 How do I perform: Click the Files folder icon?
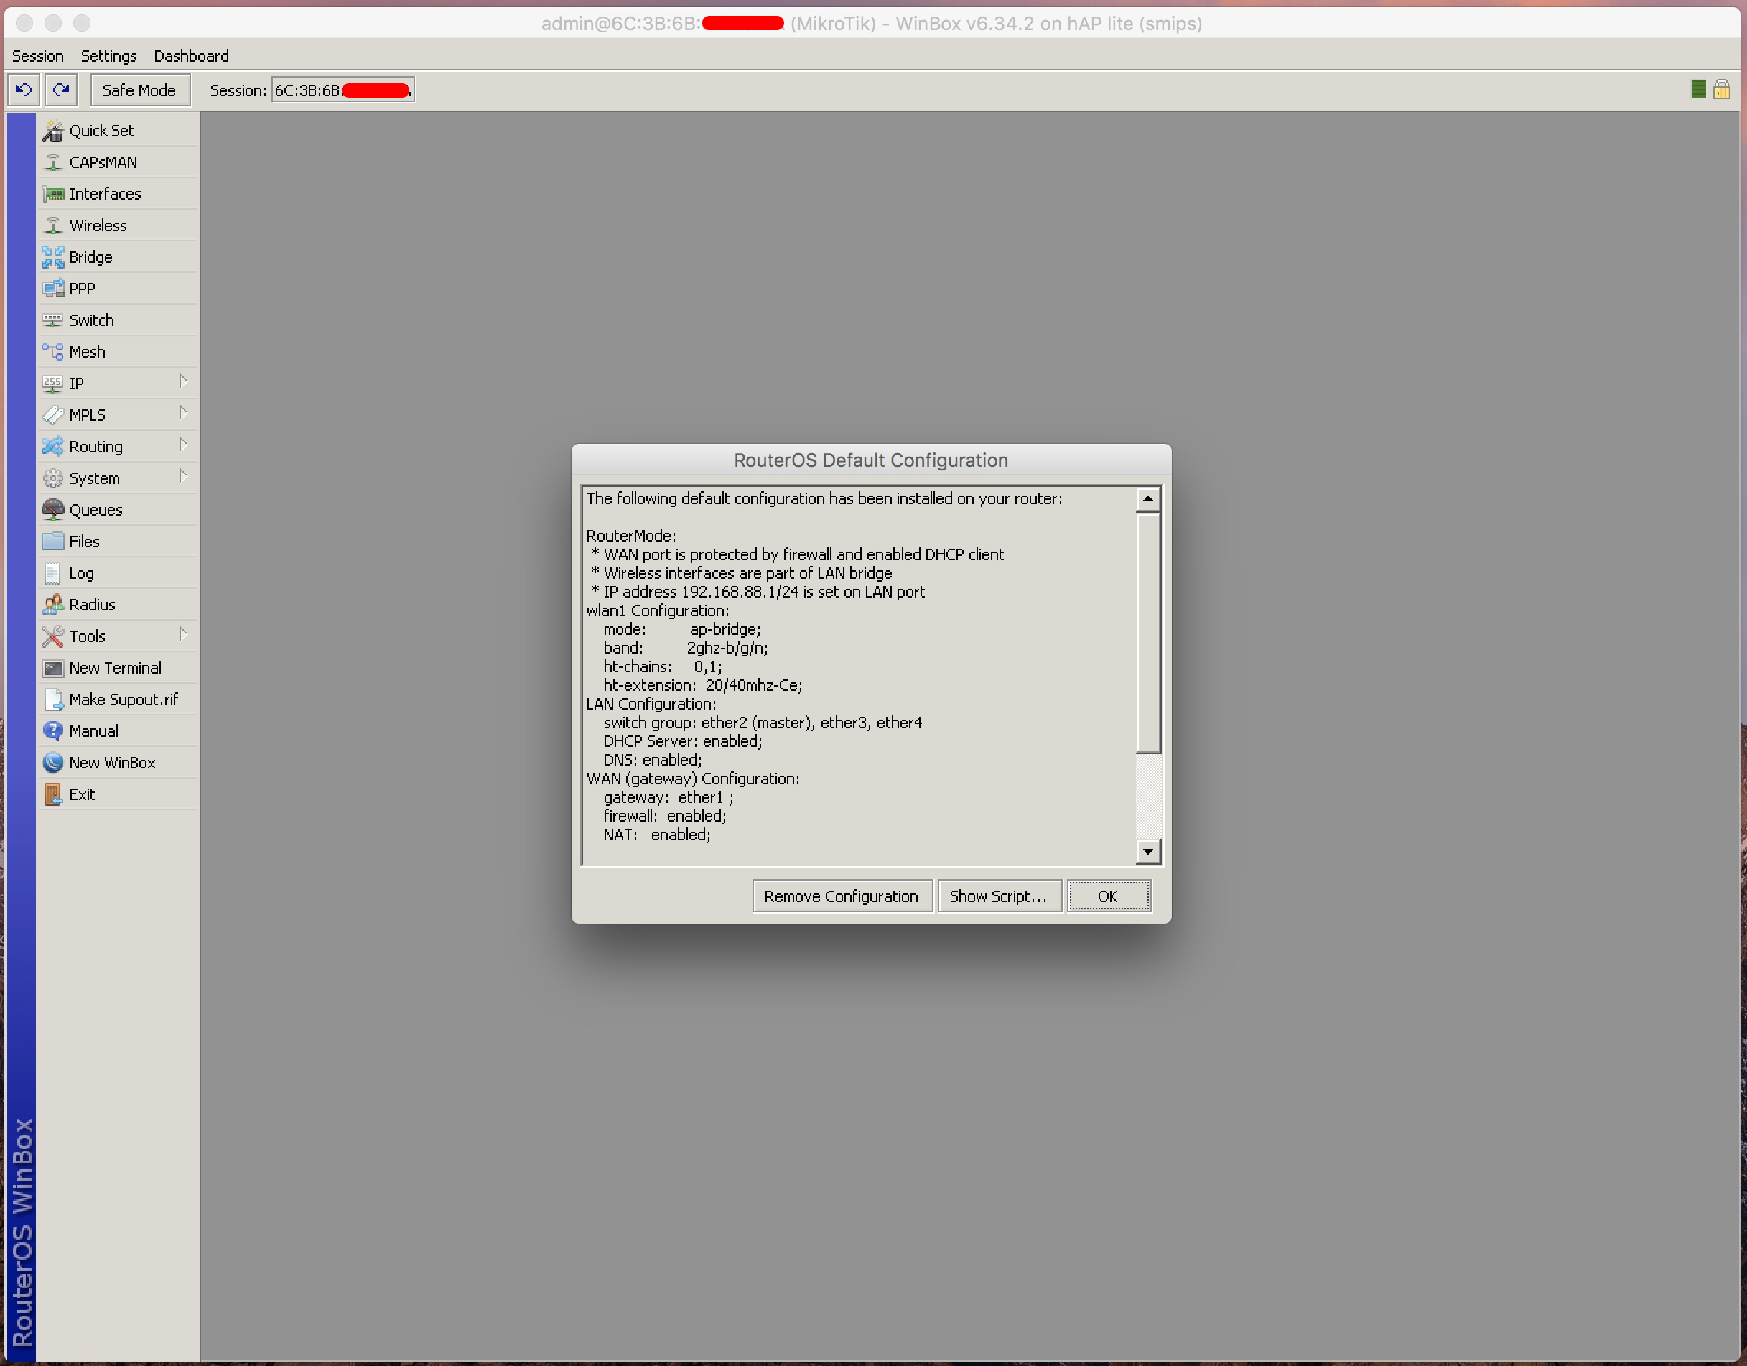pos(53,542)
